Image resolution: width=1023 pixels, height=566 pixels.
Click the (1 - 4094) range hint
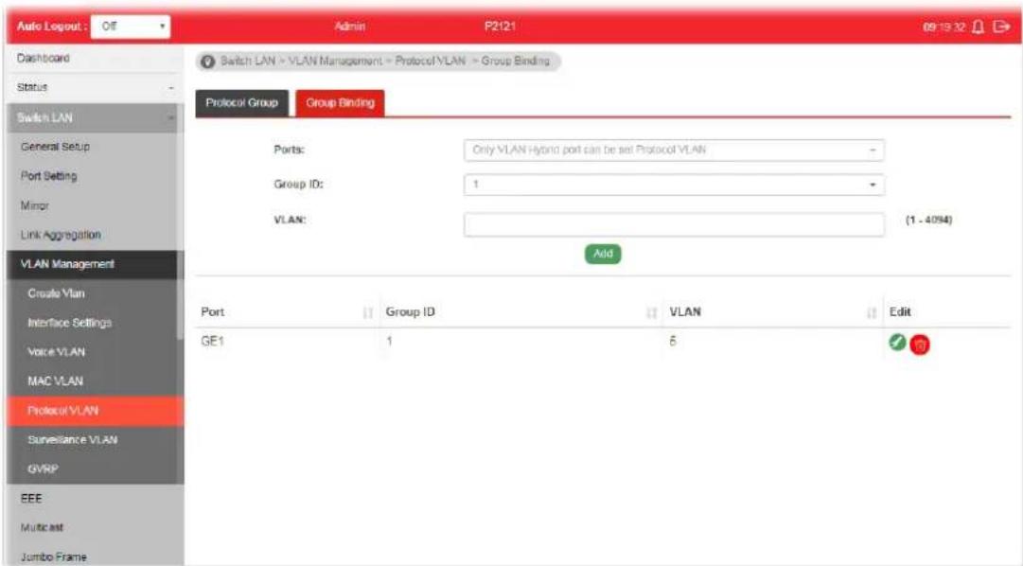click(x=929, y=220)
